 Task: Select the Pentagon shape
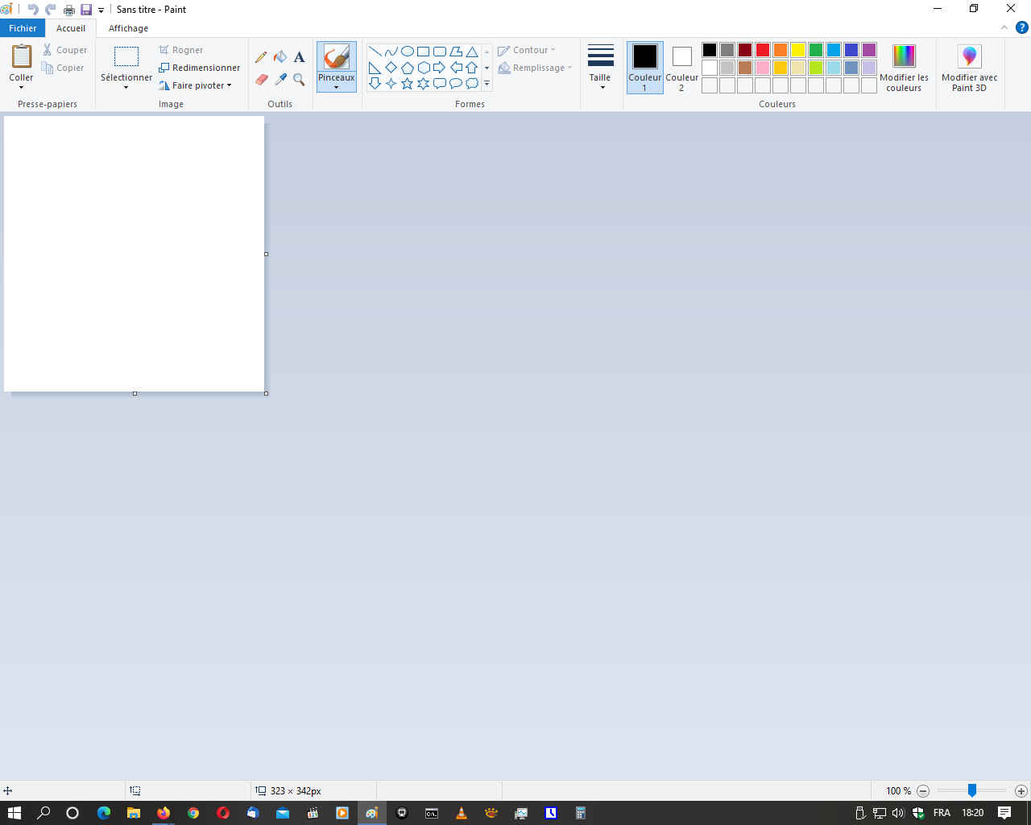(408, 68)
